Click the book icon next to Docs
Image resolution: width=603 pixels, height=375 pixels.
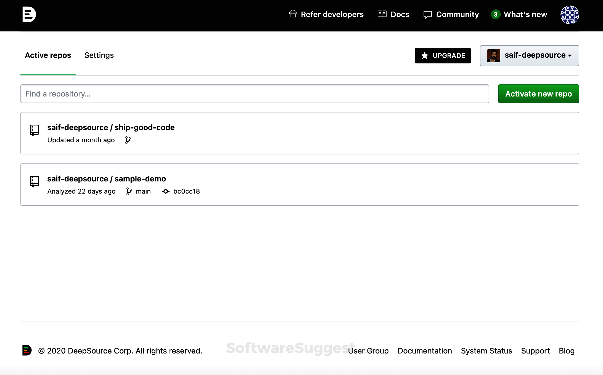[x=382, y=14]
